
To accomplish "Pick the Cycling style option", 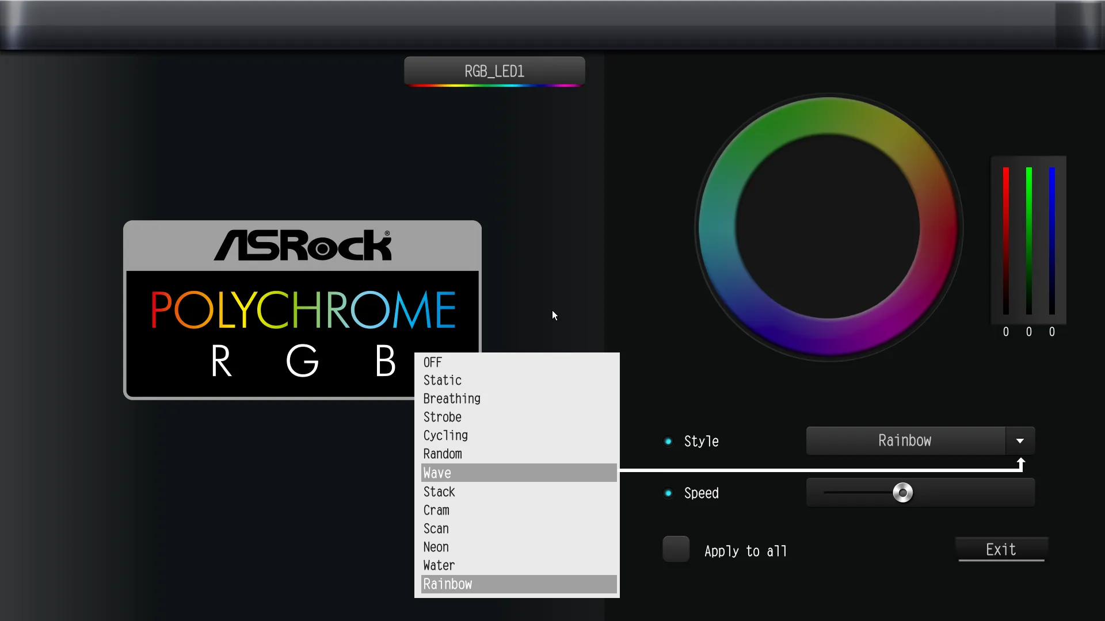I will (519, 435).
